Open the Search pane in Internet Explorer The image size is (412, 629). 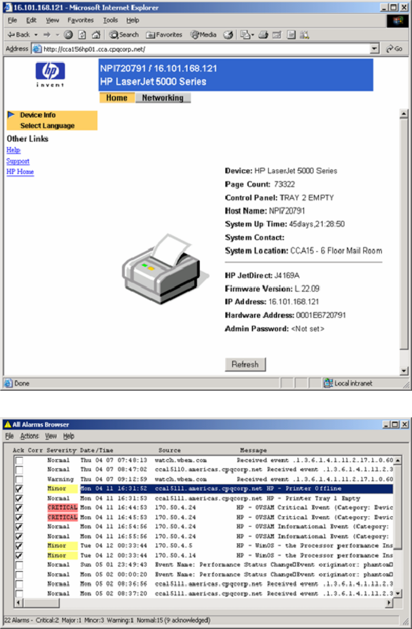[x=124, y=35]
